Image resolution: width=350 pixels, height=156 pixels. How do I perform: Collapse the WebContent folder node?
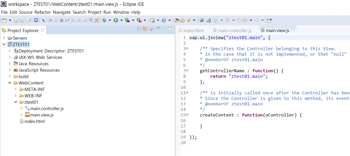9,83
